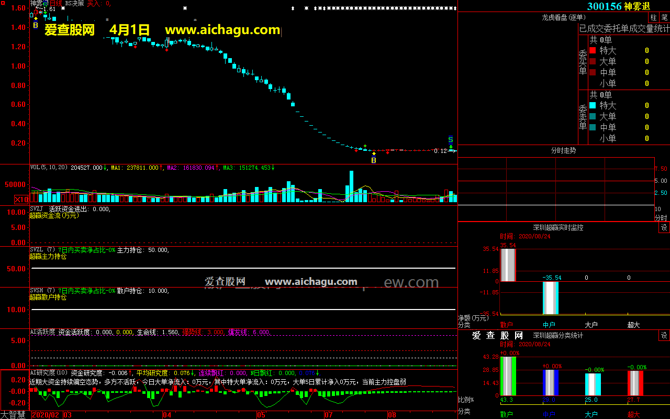Switch to 柱 bar view

pyautogui.click(x=653, y=18)
